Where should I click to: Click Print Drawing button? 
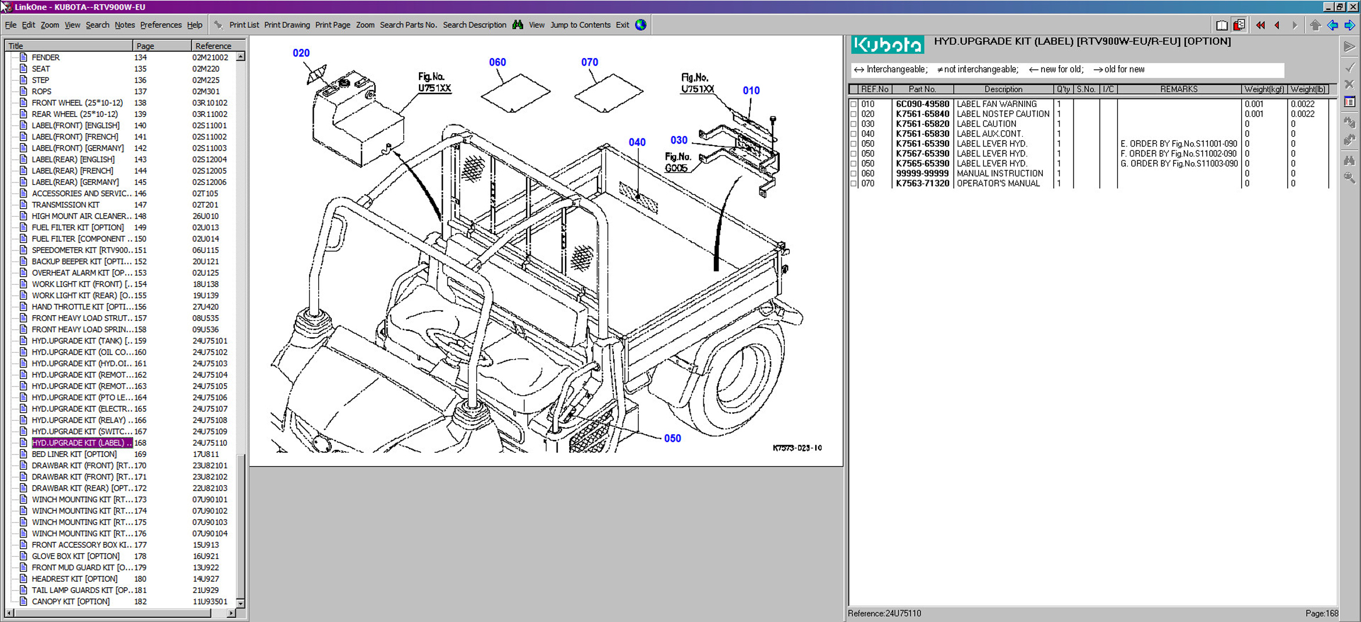pos(287,25)
